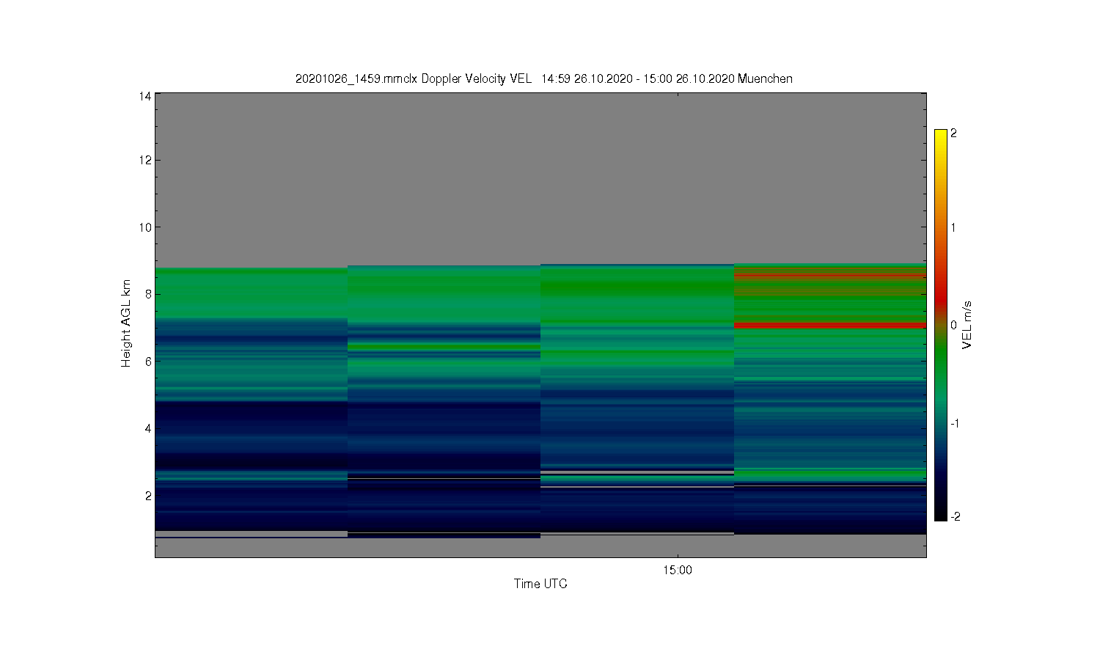
Task: Click the 15:00 time axis label
Action: coord(677,571)
